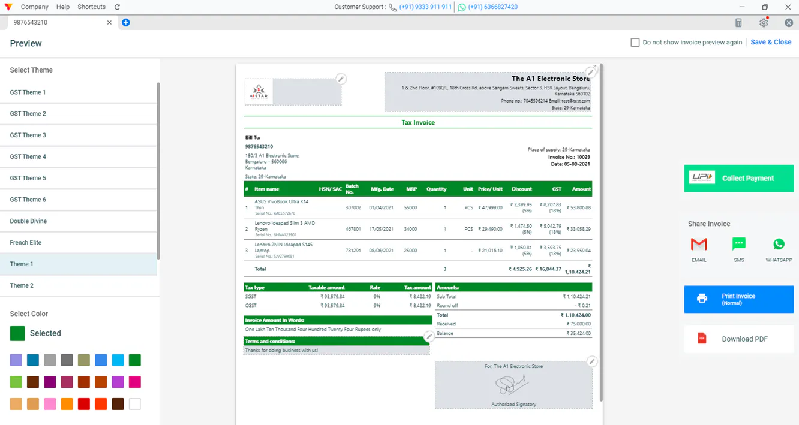The image size is (799, 425).
Task: Pick the white color swatch
Action: 135,404
